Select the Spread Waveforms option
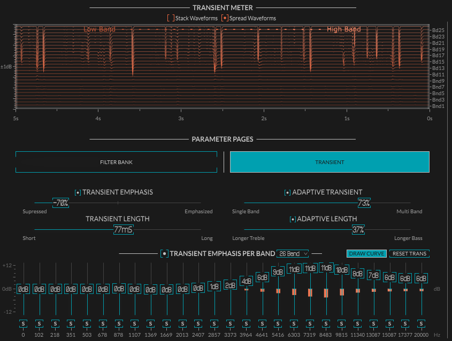Image resolution: width=452 pixels, height=341 pixels. point(225,18)
